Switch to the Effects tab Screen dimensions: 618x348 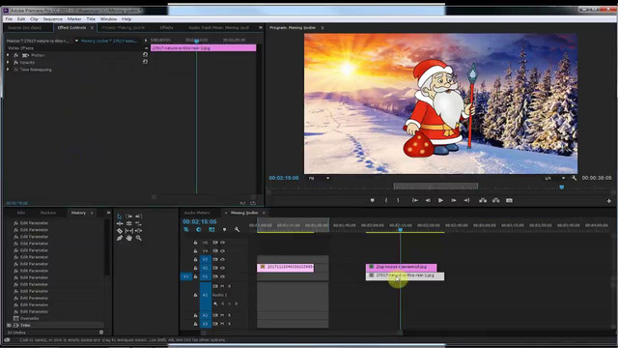[x=166, y=28]
